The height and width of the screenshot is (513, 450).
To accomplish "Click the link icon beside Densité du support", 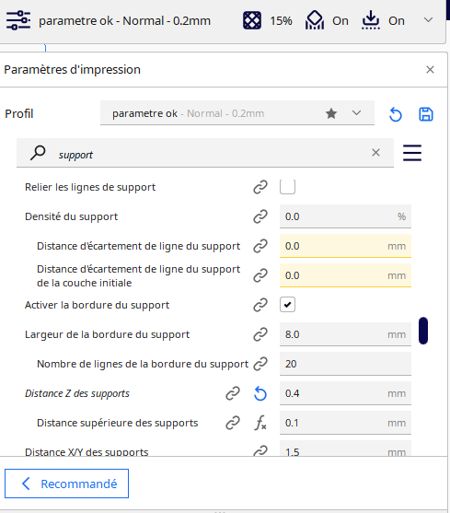I will [x=260, y=216].
